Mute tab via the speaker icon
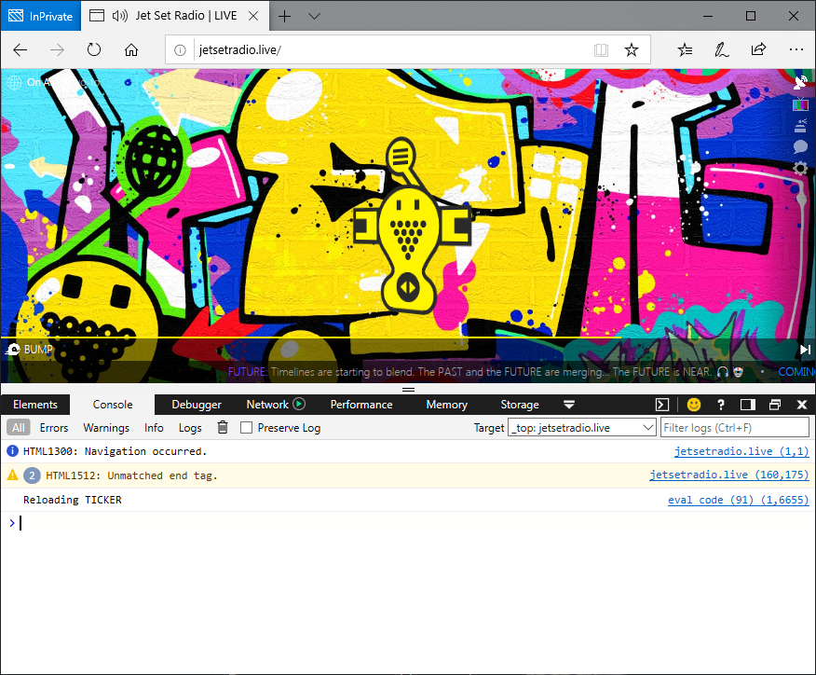The height and width of the screenshot is (675, 816). coord(119,16)
